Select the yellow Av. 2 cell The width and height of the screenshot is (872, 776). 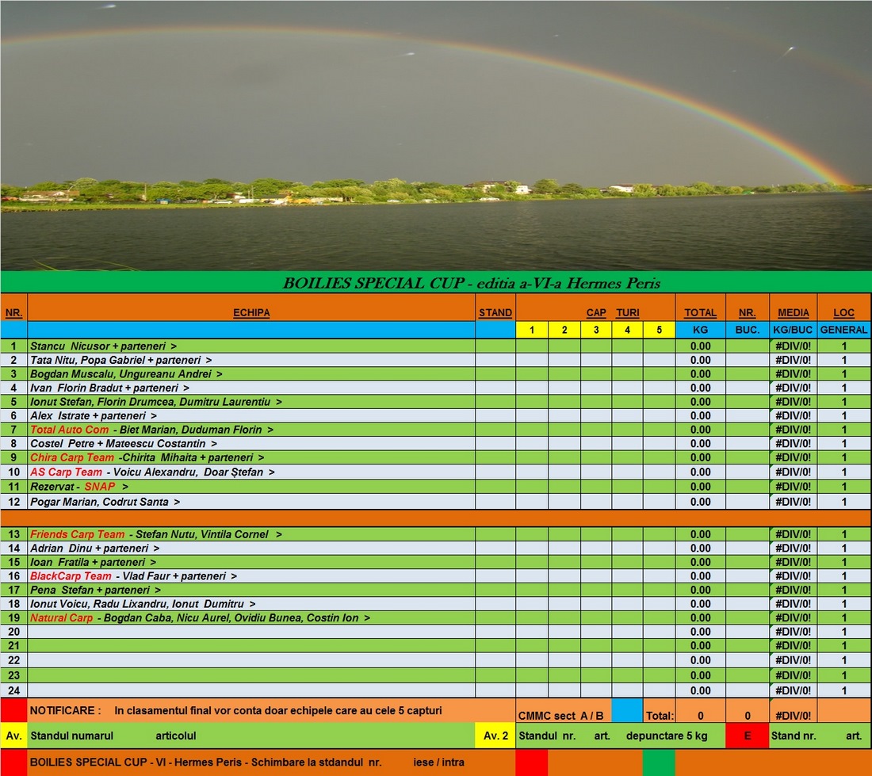point(495,736)
